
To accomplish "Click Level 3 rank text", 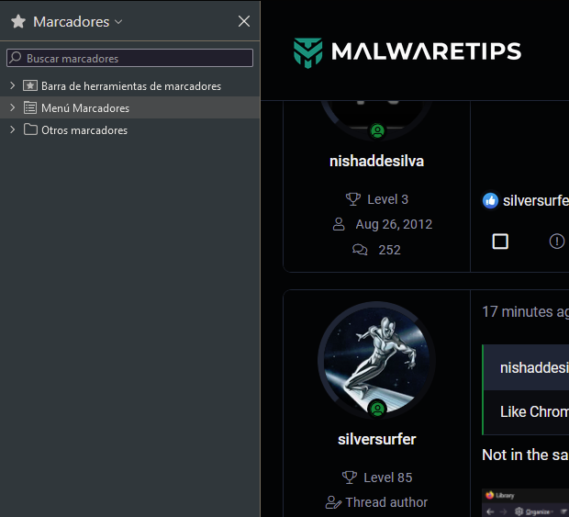I will (387, 199).
